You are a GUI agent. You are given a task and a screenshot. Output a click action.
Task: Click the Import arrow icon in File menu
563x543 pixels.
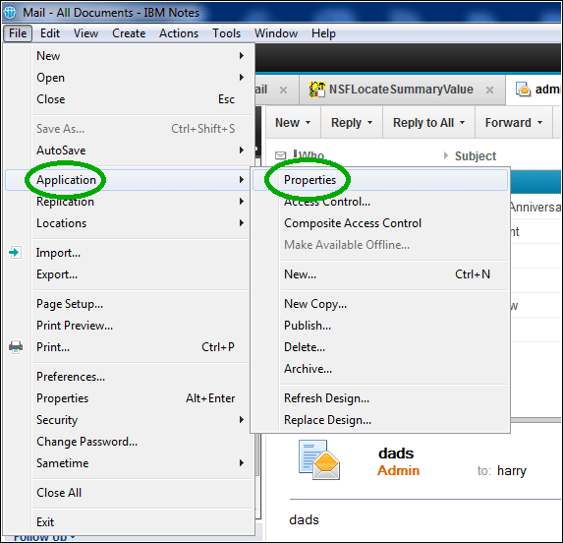(15, 252)
